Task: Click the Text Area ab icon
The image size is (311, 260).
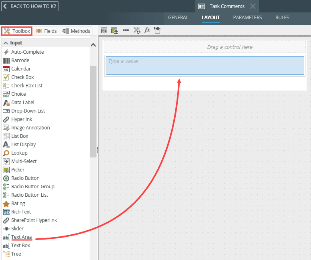Action: 6,238
